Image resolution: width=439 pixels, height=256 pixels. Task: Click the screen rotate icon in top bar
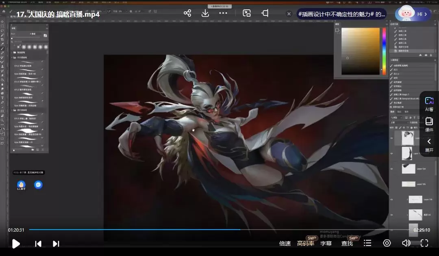pyautogui.click(x=265, y=13)
